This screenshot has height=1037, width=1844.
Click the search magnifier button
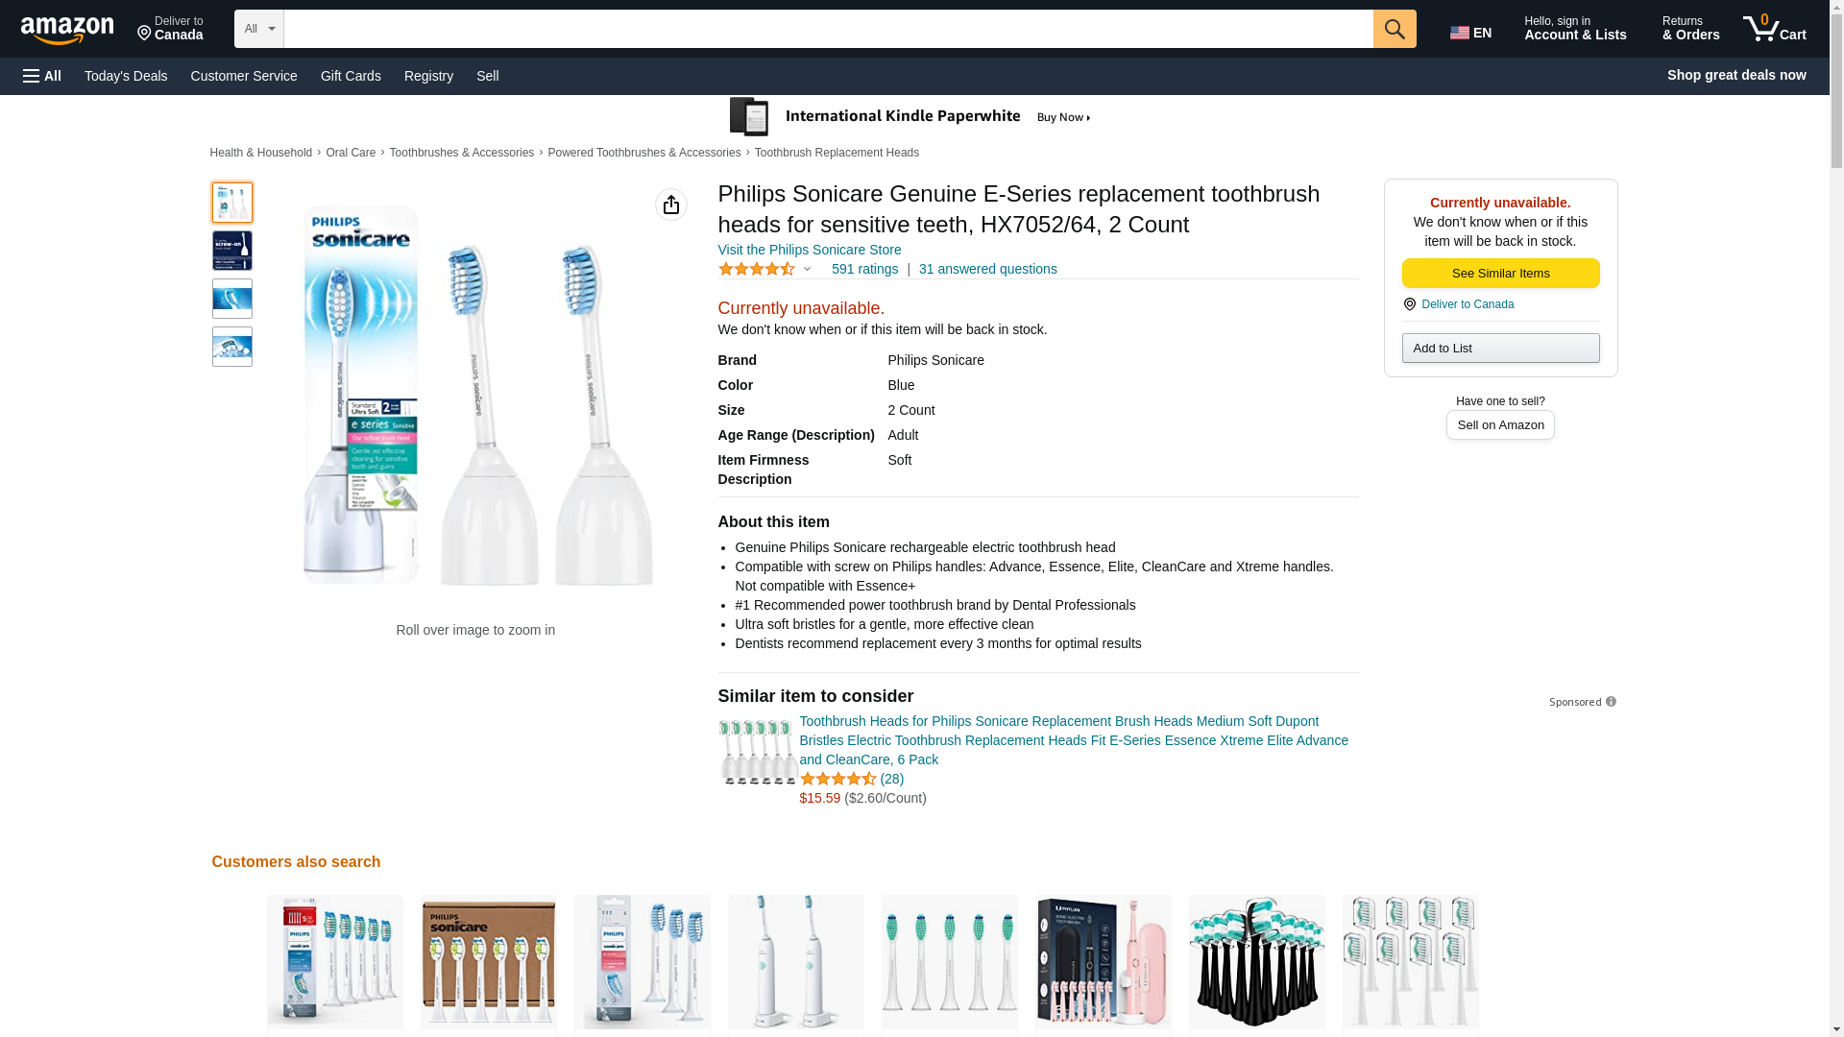(x=1394, y=29)
